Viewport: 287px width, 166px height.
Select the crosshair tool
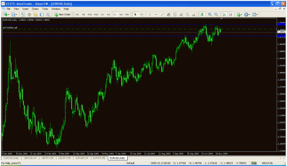[142, 14]
